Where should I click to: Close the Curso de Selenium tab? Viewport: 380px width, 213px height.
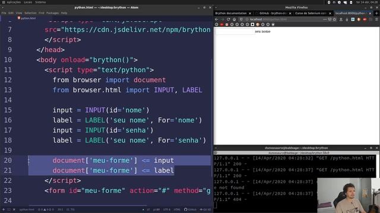[330, 14]
